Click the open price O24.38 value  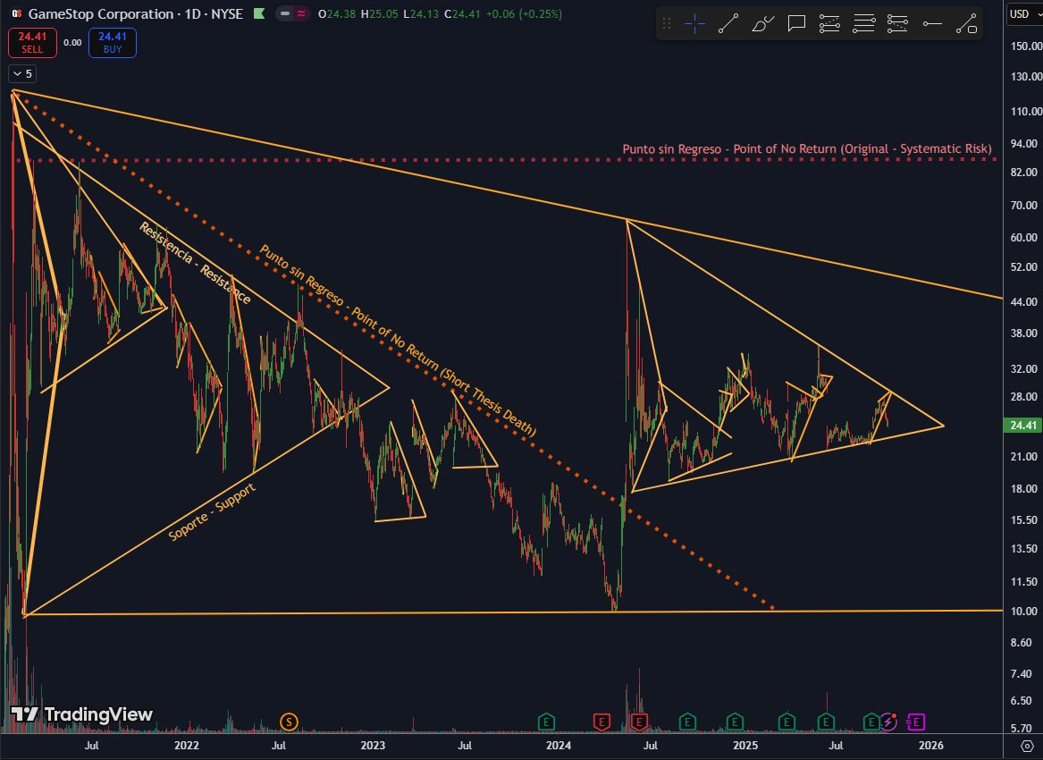coord(337,13)
